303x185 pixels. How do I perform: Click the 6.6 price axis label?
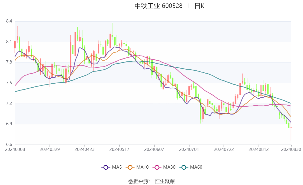(9, 144)
